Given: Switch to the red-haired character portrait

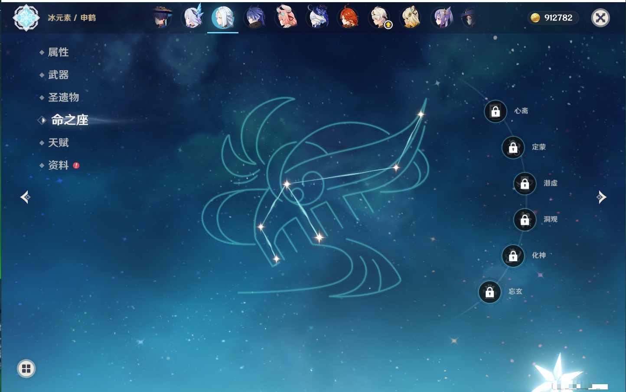Looking at the screenshot, I should (x=349, y=18).
